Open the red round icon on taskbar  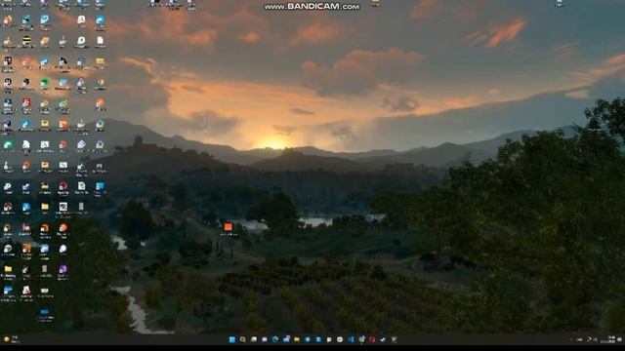pos(372,339)
